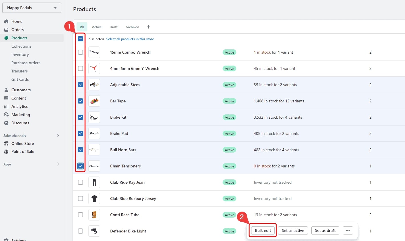Click the Home icon in sidebar

click(x=6, y=21)
